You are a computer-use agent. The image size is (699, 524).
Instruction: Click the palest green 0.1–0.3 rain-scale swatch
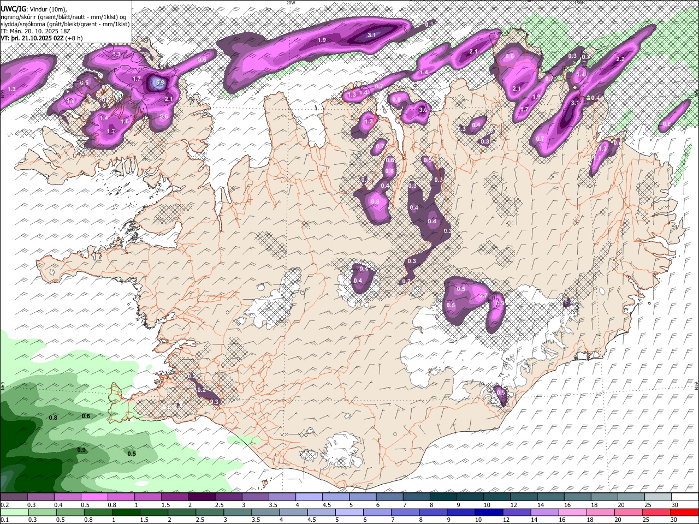[14, 512]
